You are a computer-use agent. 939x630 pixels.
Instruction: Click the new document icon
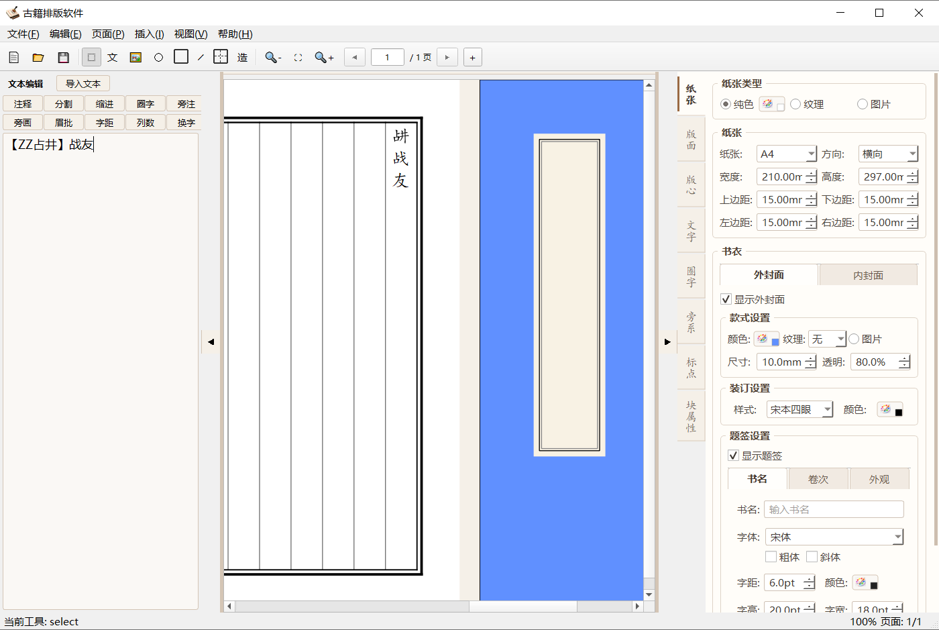[x=13, y=58]
